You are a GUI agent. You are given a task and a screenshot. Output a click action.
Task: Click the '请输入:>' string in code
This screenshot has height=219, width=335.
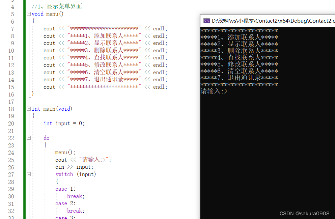point(94,160)
